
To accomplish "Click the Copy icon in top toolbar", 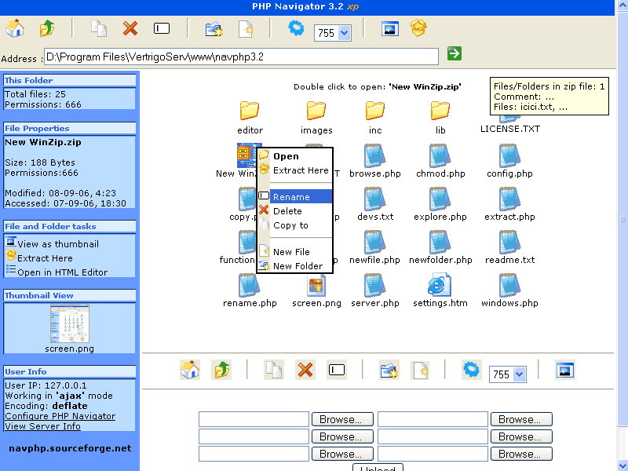I will [99, 28].
